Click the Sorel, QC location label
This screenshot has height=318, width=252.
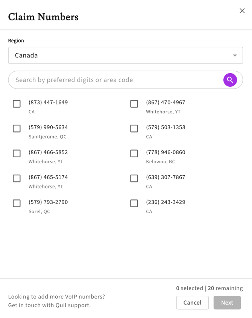pos(39,211)
